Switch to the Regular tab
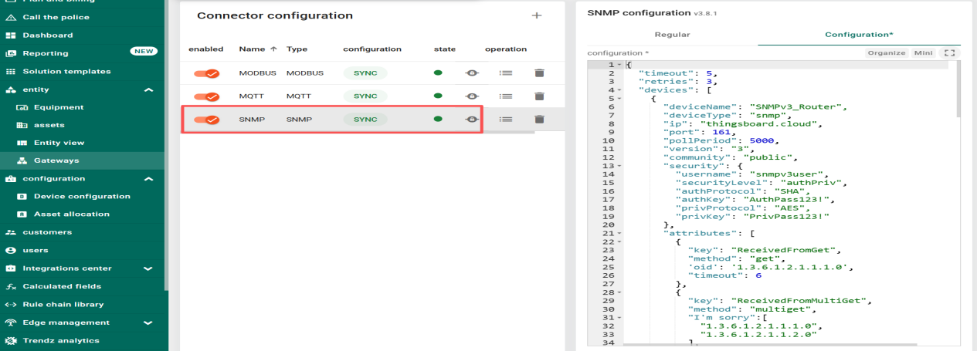Viewport: 977px width, 351px height. (x=672, y=35)
